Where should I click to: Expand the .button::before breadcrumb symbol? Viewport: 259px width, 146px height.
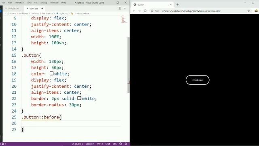point(81,13)
